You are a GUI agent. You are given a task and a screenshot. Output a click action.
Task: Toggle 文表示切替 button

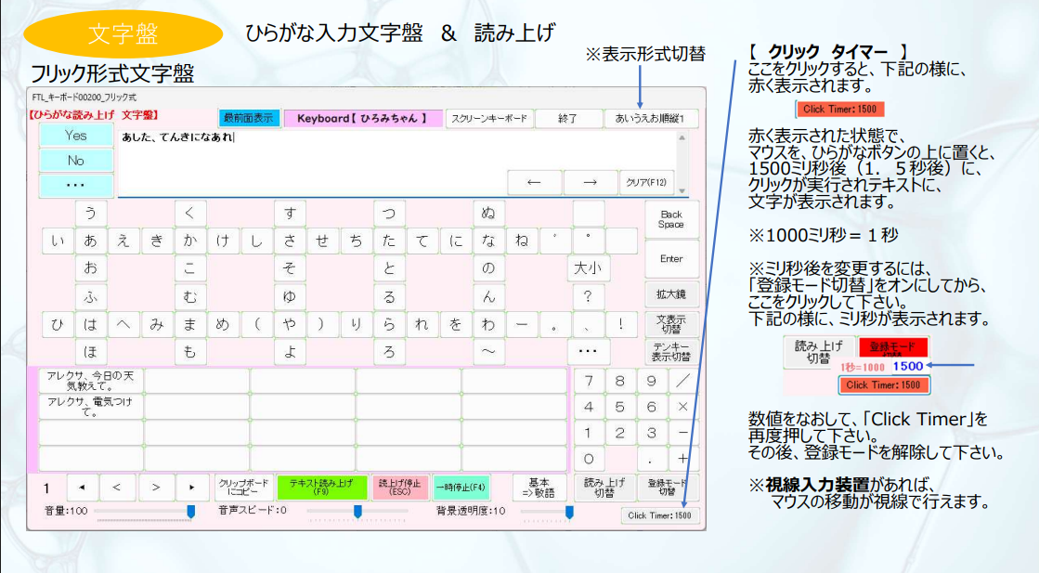click(x=671, y=324)
